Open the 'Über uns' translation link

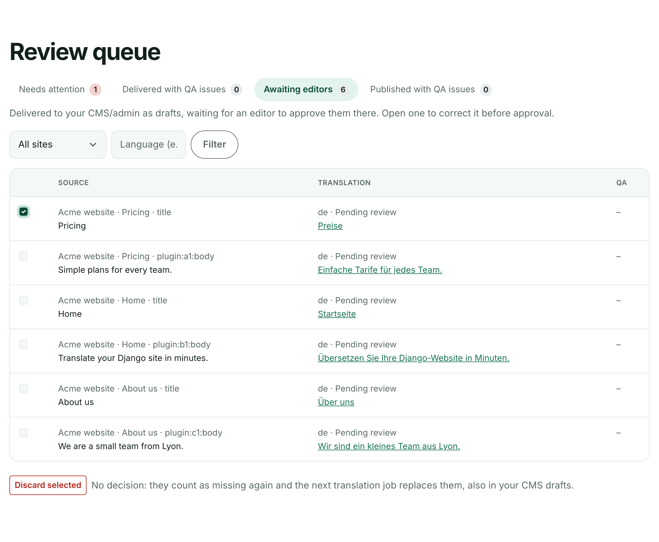pos(336,402)
